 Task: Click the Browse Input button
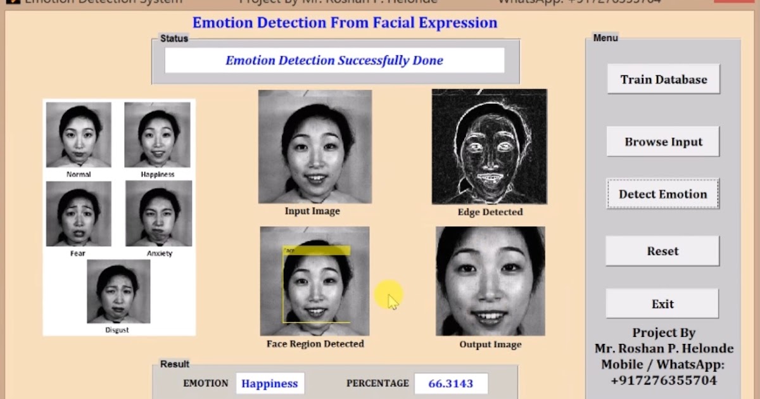tap(662, 141)
